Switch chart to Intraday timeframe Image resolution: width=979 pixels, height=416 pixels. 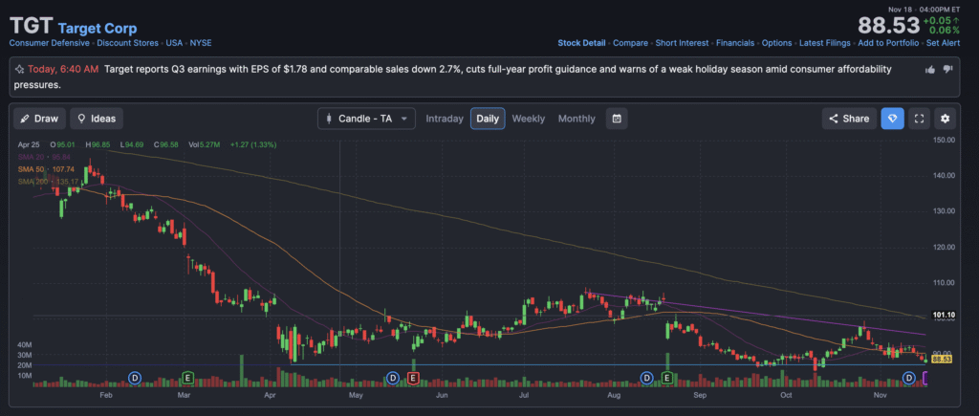pos(445,119)
